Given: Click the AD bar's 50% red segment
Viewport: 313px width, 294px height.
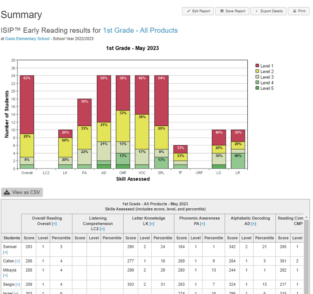Looking at the screenshot, I should pyautogui.click(x=104, y=99).
